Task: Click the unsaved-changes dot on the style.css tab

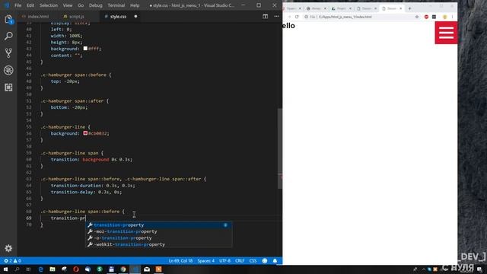Action: (x=135, y=17)
